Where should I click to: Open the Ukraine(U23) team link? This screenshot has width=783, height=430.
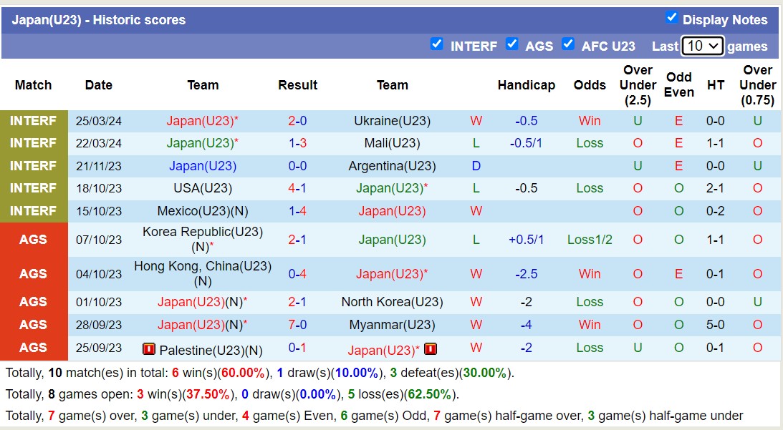tap(392, 121)
